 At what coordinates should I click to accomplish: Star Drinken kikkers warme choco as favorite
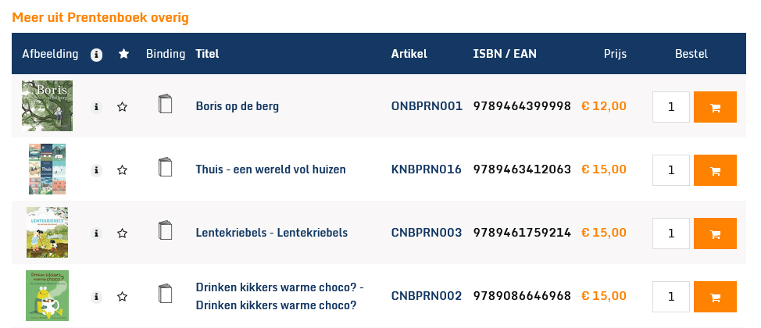[x=123, y=297]
